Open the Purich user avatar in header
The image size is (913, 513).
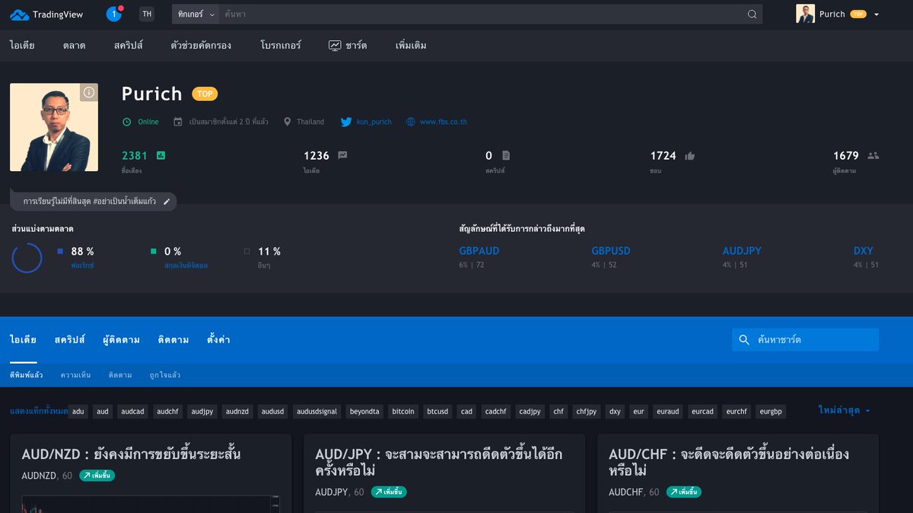pos(805,14)
